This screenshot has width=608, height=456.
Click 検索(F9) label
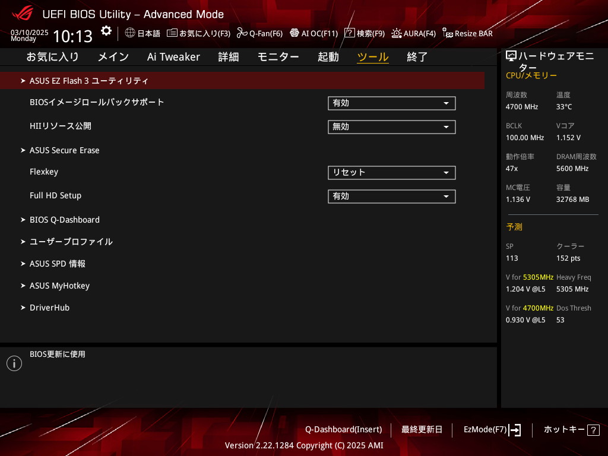(370, 33)
